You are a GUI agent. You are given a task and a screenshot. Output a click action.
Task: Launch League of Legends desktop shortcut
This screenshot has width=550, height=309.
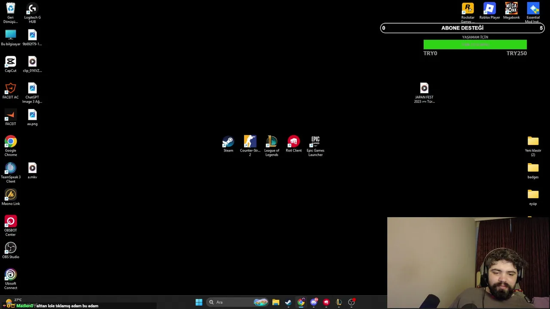click(x=272, y=146)
